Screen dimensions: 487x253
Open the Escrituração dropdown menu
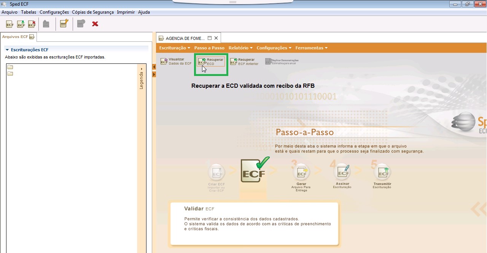coord(175,48)
